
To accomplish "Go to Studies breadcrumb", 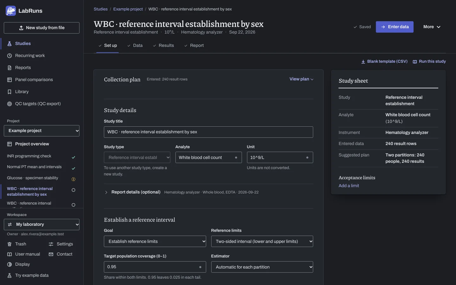I will 101,9.
